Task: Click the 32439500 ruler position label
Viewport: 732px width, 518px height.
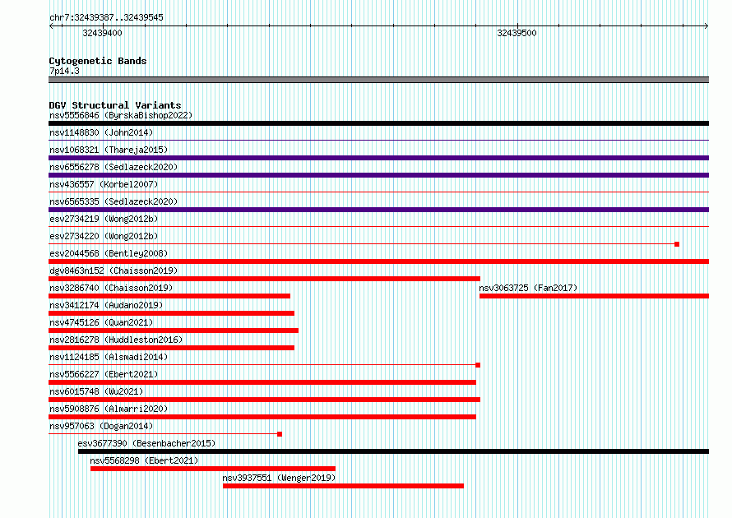Action: [517, 33]
